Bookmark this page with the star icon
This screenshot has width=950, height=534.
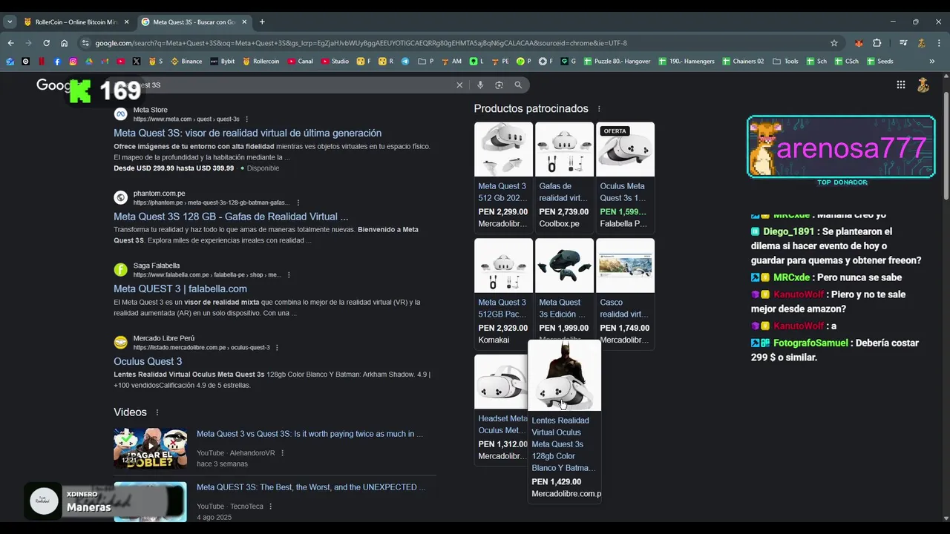pos(834,43)
